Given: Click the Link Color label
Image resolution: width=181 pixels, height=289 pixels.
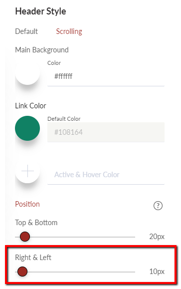Looking at the screenshot, I should coord(30,106).
